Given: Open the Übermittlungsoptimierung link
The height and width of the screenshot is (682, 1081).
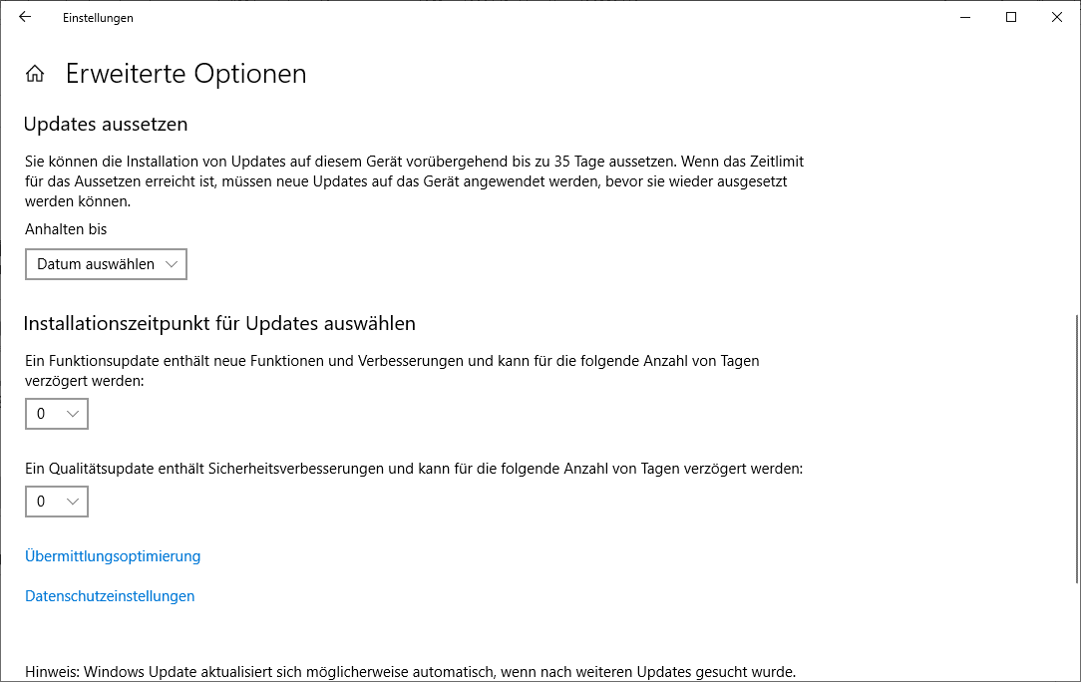Looking at the screenshot, I should 113,556.
